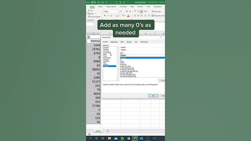Open the View ribbon tab
Screen dimensions: 251x141
tap(148, 7)
